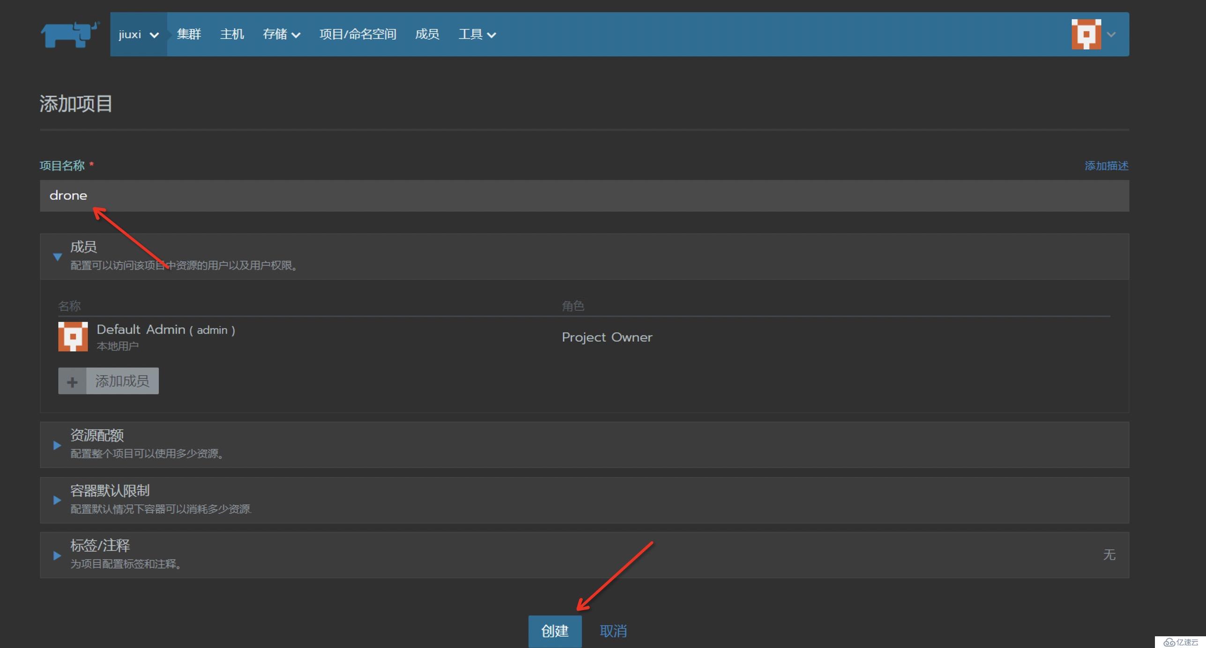
Task: Open the user avatar menu
Action: [1086, 34]
